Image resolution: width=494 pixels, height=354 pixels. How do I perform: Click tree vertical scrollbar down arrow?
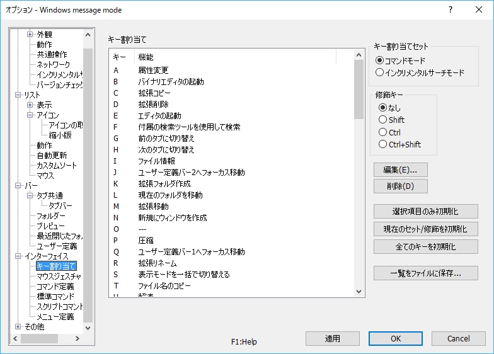coord(88,328)
